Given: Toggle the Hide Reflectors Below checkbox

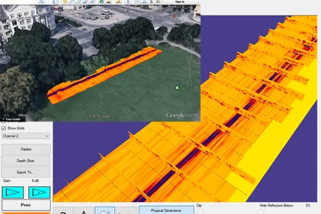Looking at the screenshot, I should coord(261,212).
